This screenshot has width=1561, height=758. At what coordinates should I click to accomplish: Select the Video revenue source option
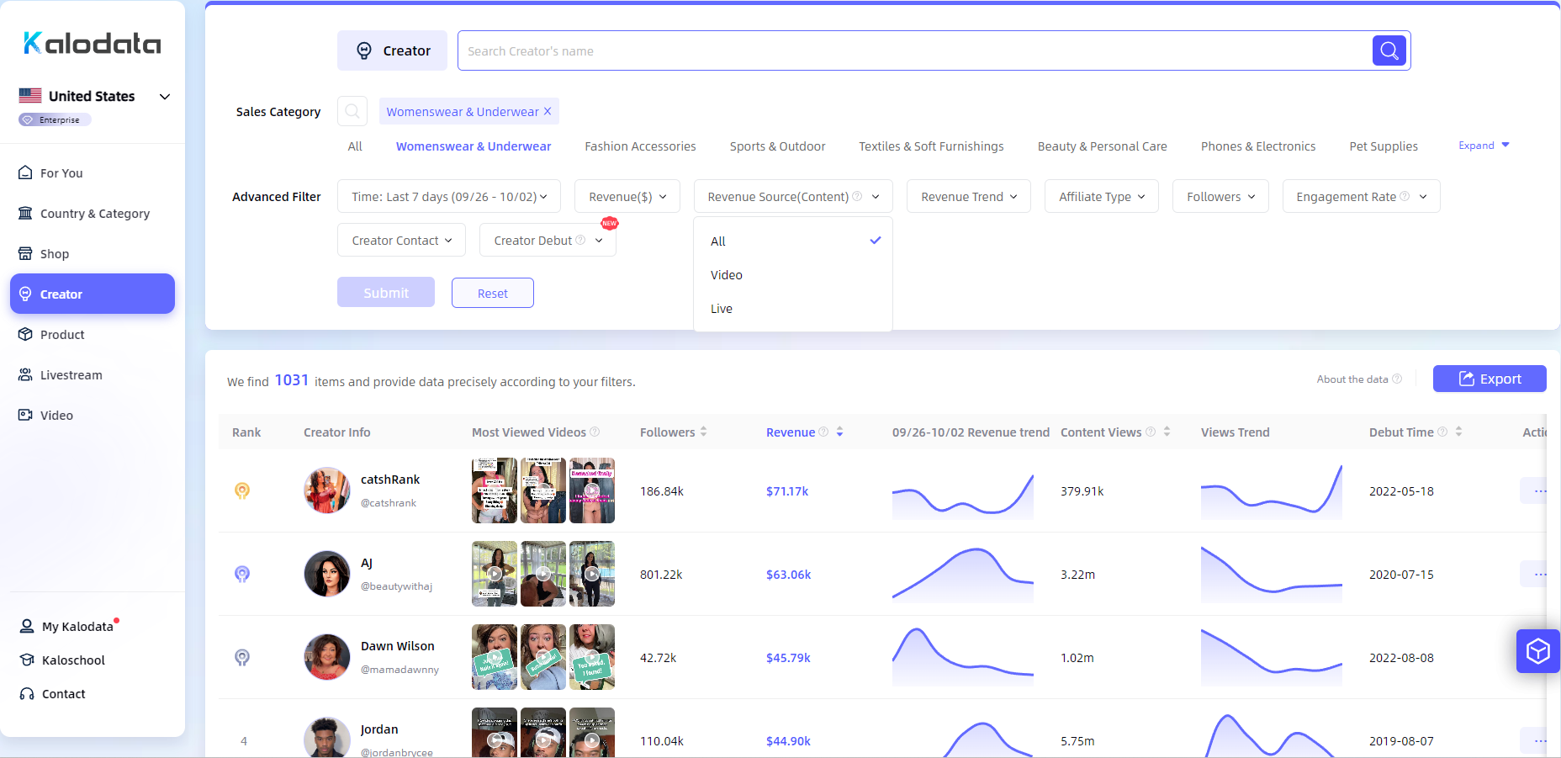[727, 275]
